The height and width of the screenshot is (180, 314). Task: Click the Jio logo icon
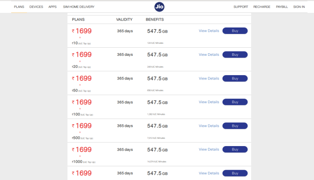pyautogui.click(x=160, y=7)
